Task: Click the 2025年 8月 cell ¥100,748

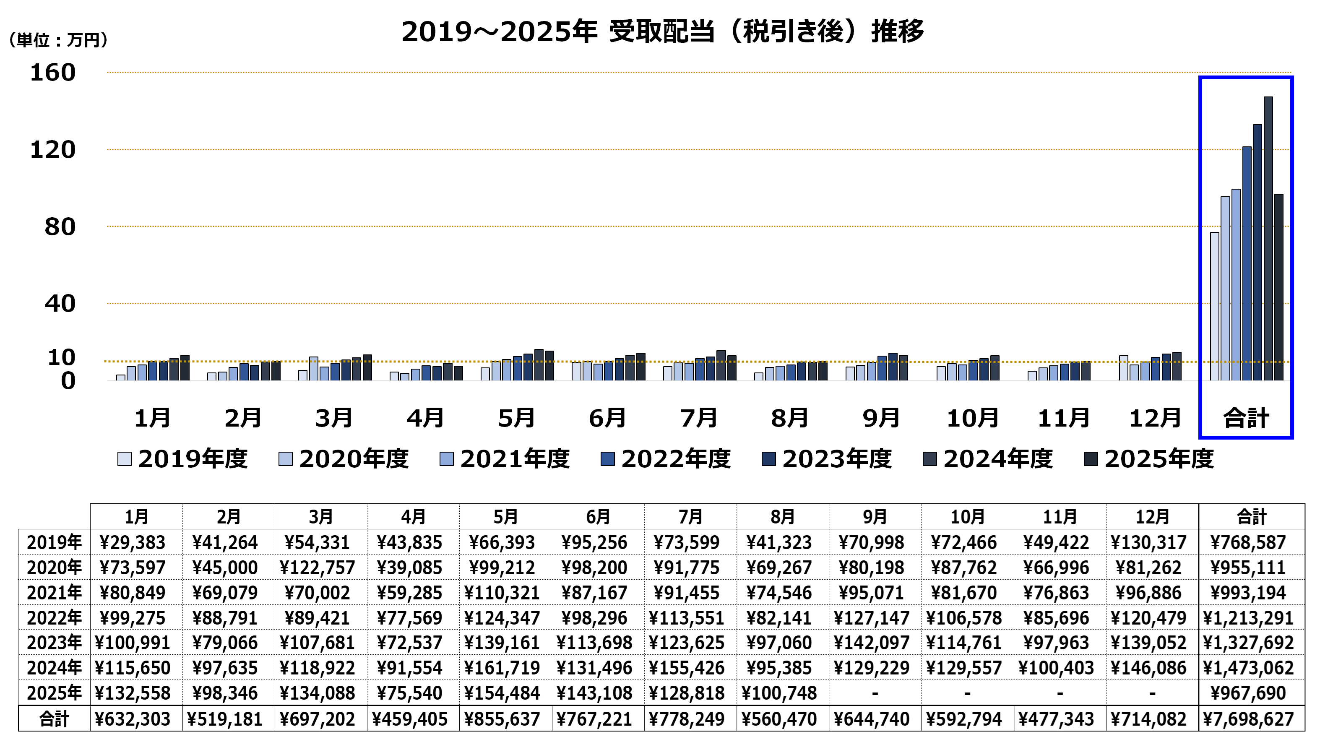Action: point(779,693)
